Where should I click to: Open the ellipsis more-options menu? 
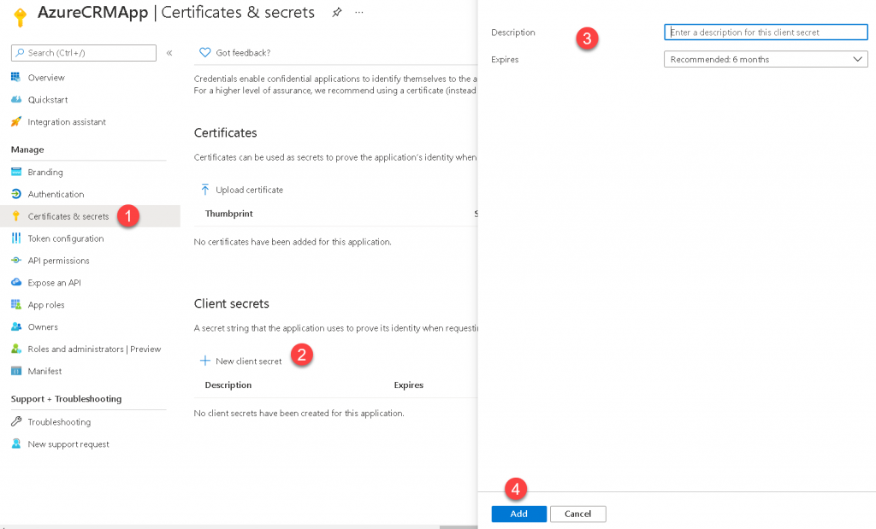tap(358, 12)
